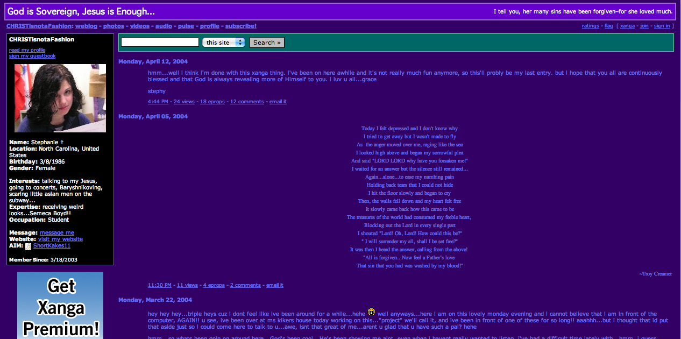The height and width of the screenshot is (339, 681).
Task: Switch to the photos section
Action: pyautogui.click(x=113, y=25)
